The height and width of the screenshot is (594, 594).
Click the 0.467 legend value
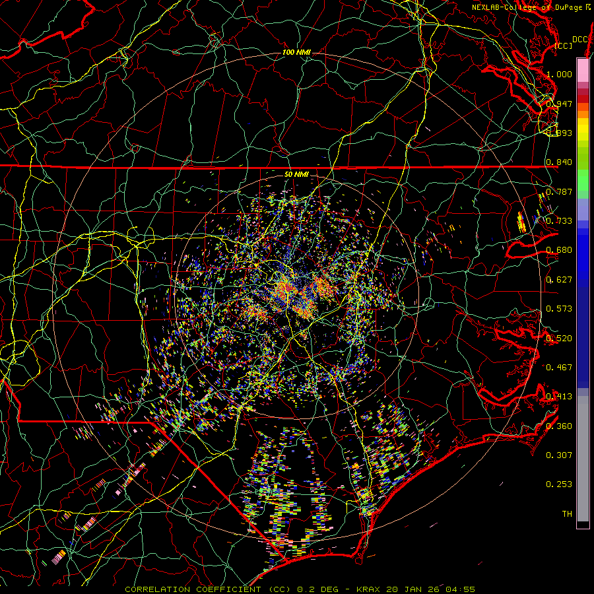(x=559, y=367)
